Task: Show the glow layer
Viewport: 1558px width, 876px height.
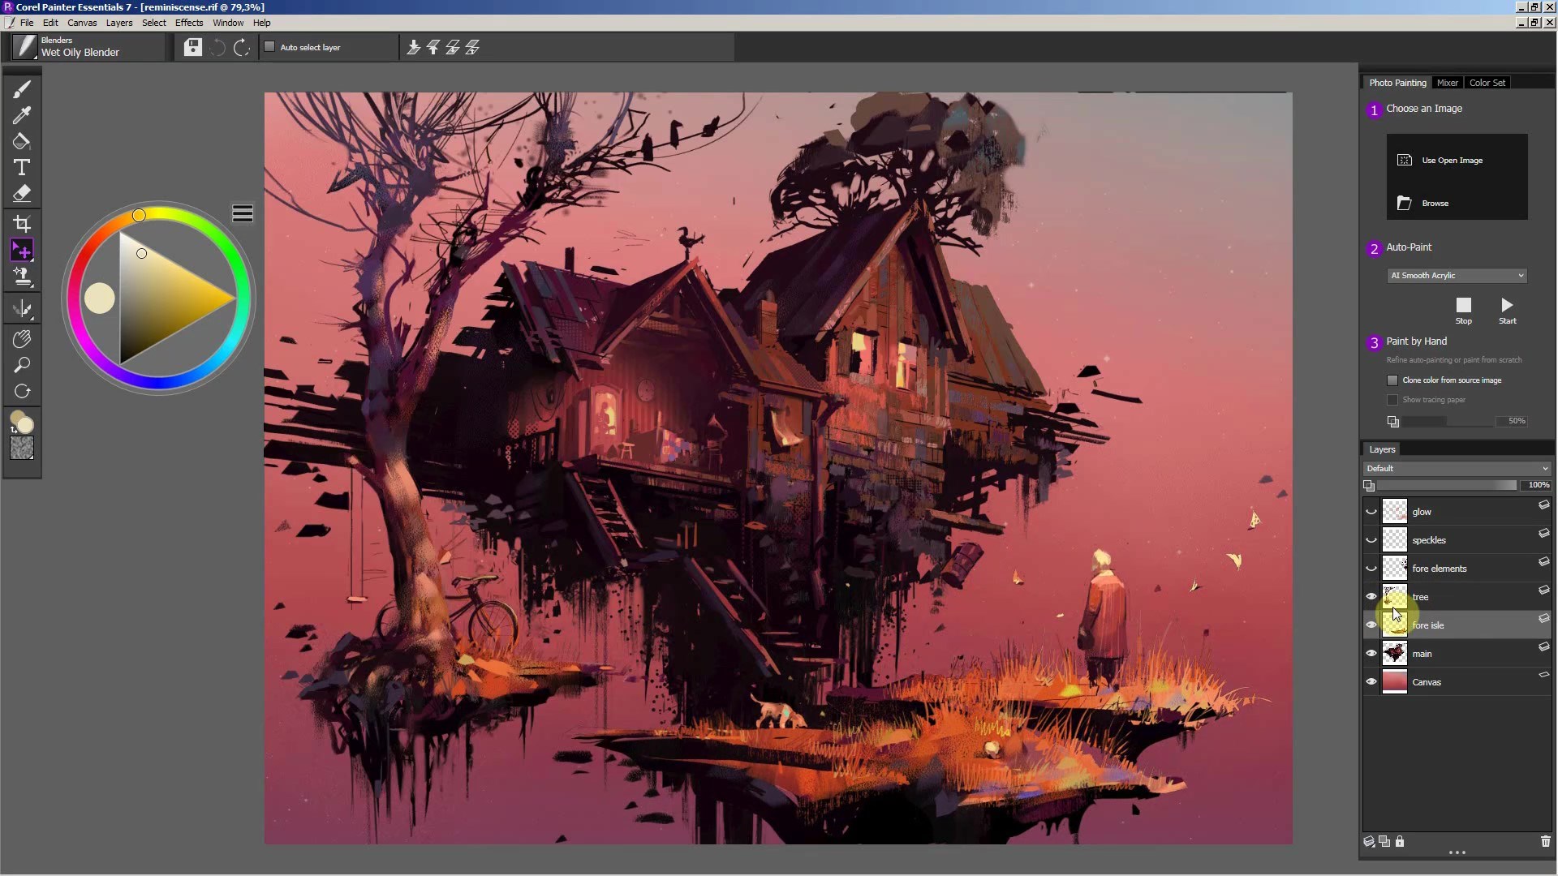Action: (1371, 512)
